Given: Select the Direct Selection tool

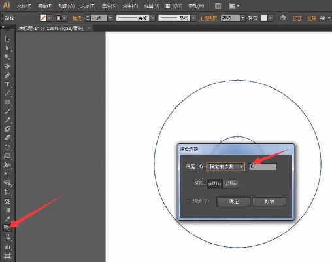Looking at the screenshot, I should pos(7,48).
